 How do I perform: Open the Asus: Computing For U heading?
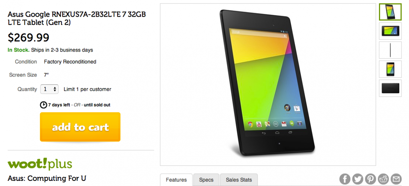click(x=47, y=178)
